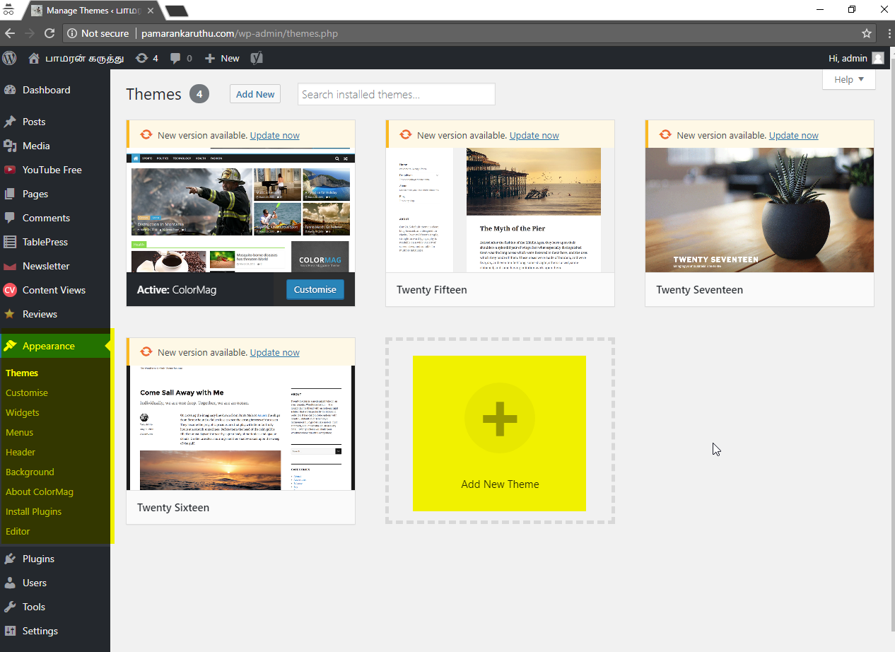Click the Add New button beside Themes
Image resolution: width=895 pixels, height=652 pixels.
(255, 94)
